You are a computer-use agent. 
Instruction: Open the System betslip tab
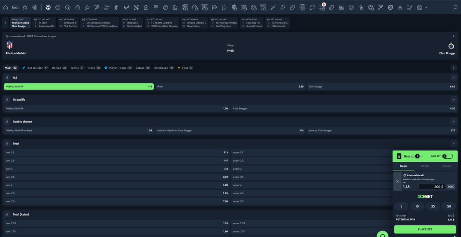pos(447,166)
